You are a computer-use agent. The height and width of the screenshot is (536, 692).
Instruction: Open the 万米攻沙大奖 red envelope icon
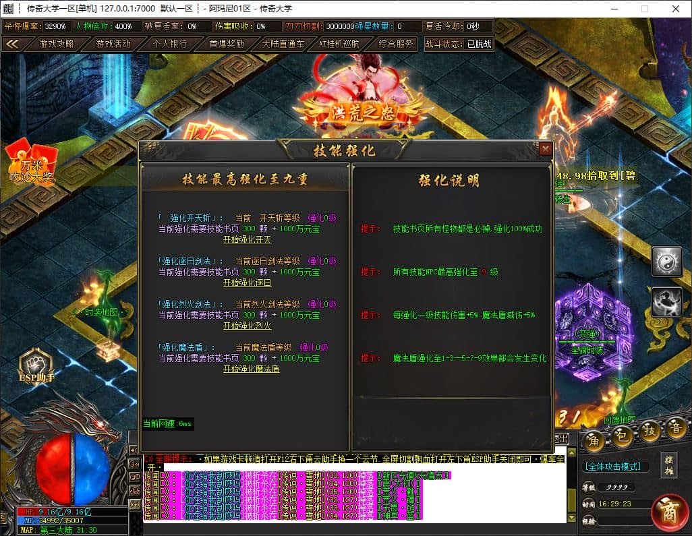click(x=31, y=161)
